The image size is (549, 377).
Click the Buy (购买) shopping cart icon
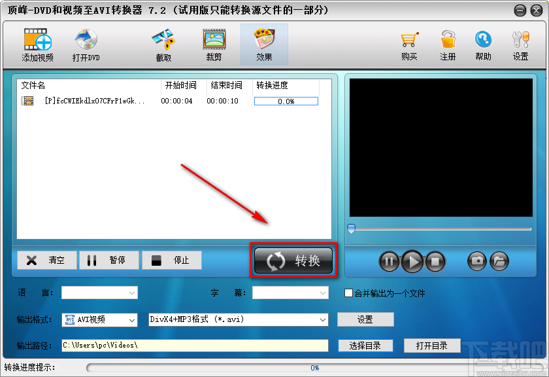(x=409, y=45)
